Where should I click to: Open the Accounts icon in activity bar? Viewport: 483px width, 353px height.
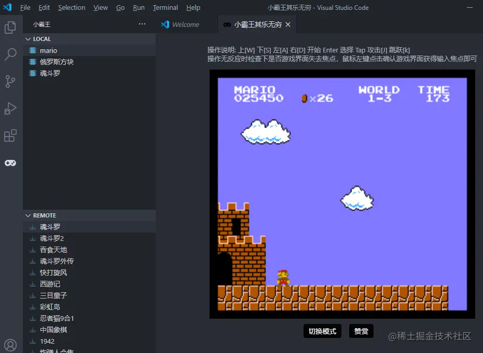tap(10, 345)
